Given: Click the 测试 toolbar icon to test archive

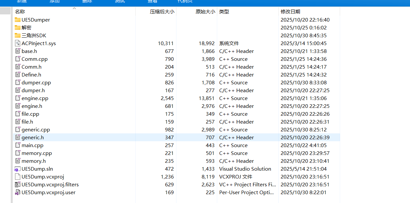Looking at the screenshot, I should (x=120, y=2).
